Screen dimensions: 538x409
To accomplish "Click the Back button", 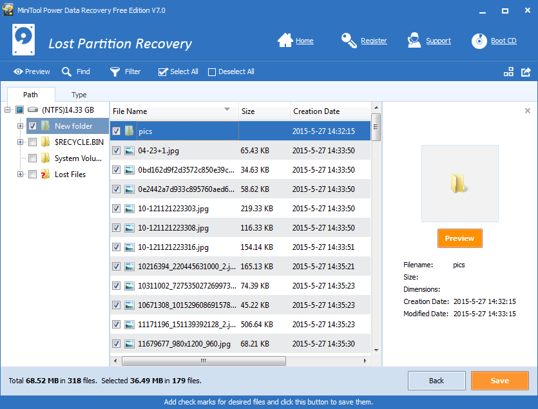I will click(436, 381).
